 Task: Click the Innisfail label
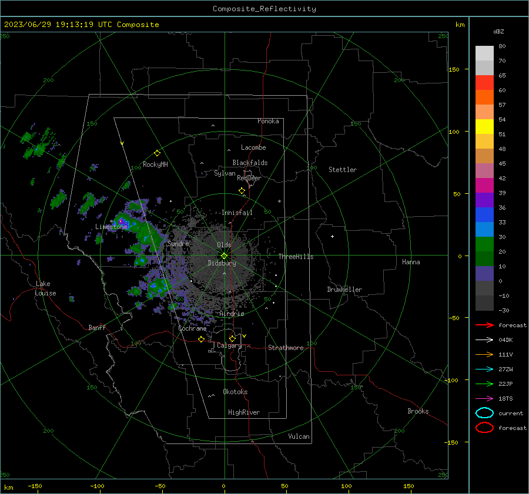click(237, 213)
